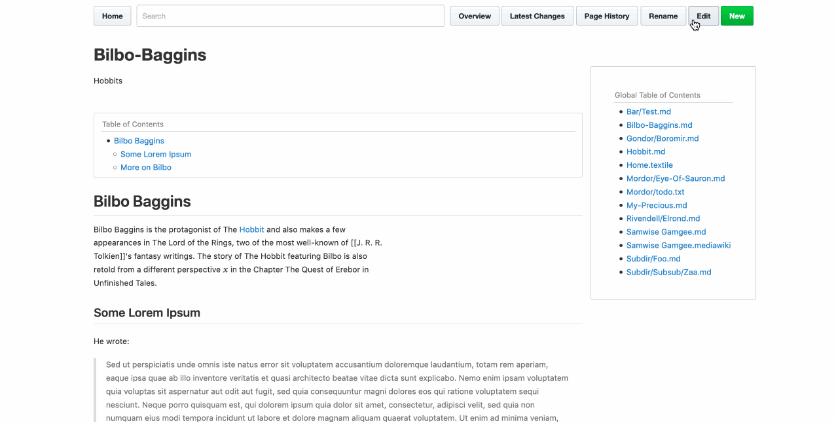Open Page History
The height and width of the screenshot is (422, 836).
click(606, 16)
